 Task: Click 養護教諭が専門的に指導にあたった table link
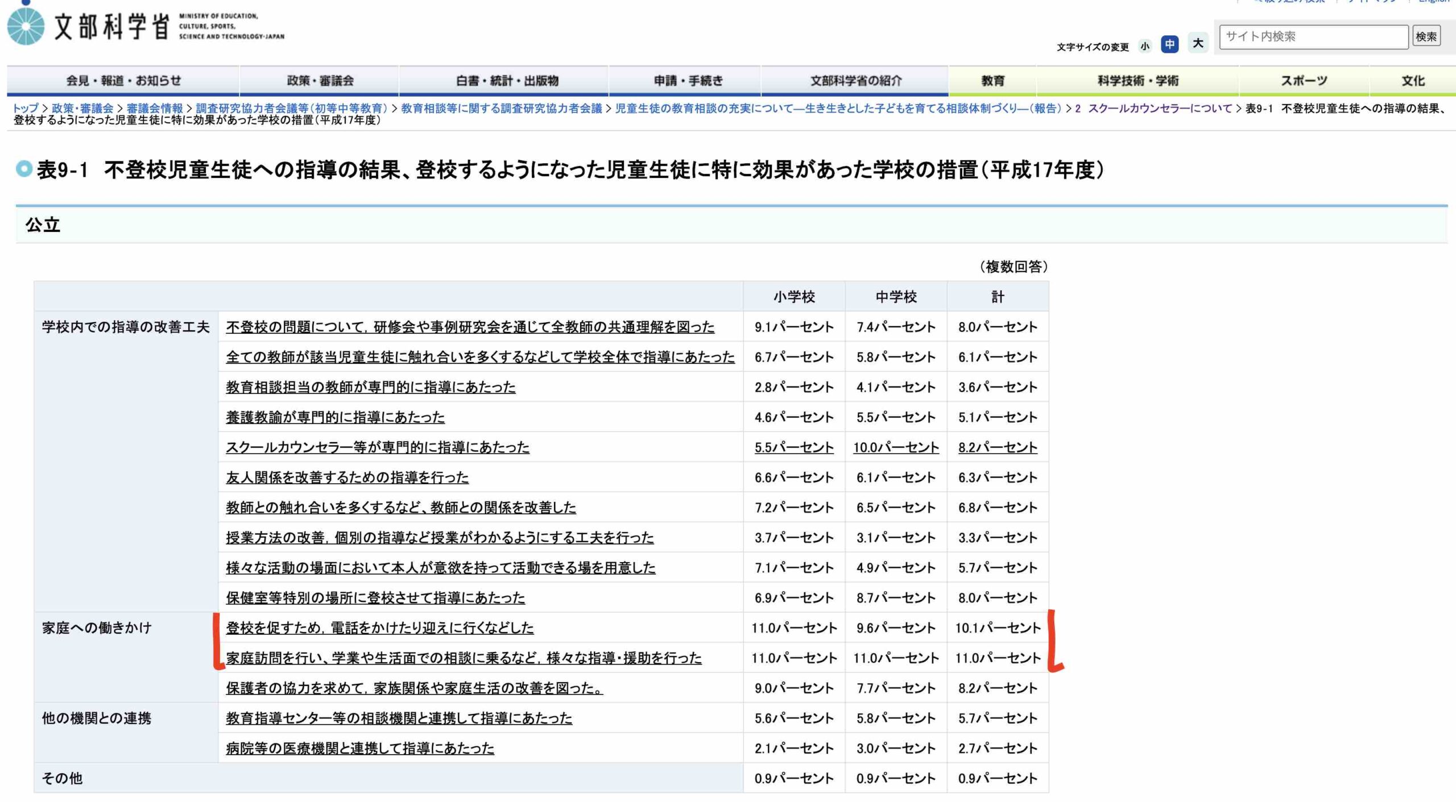(x=335, y=417)
